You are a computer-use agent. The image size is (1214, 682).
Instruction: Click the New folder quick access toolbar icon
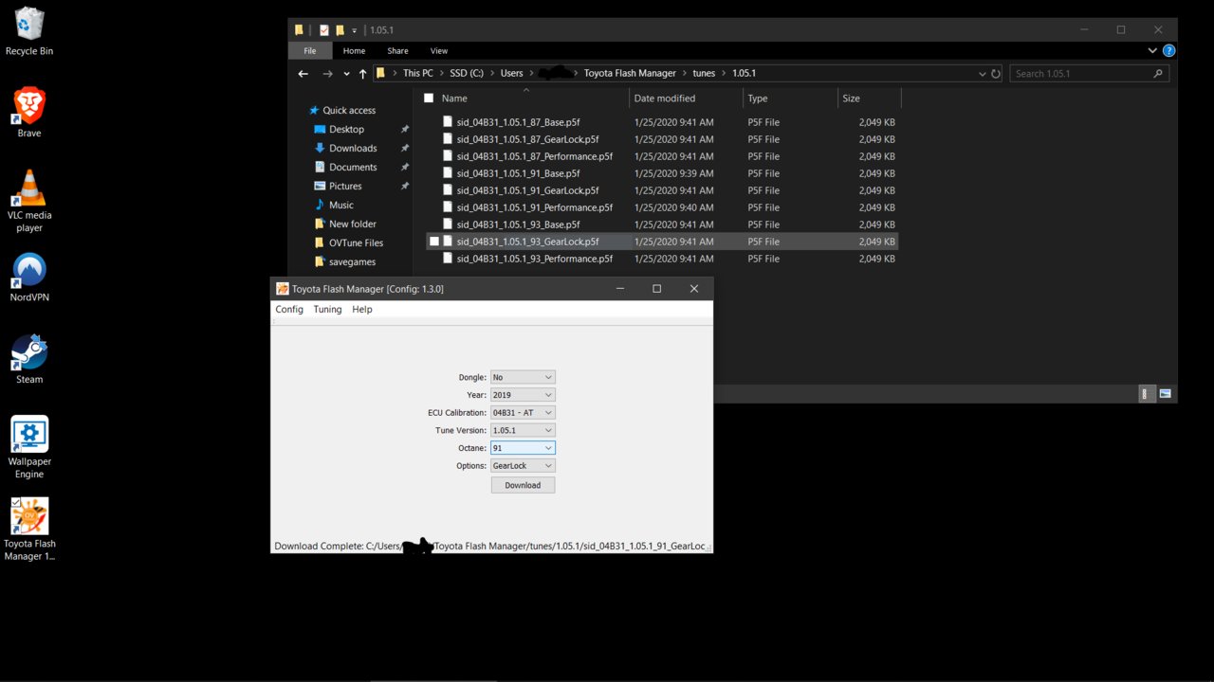(x=340, y=30)
